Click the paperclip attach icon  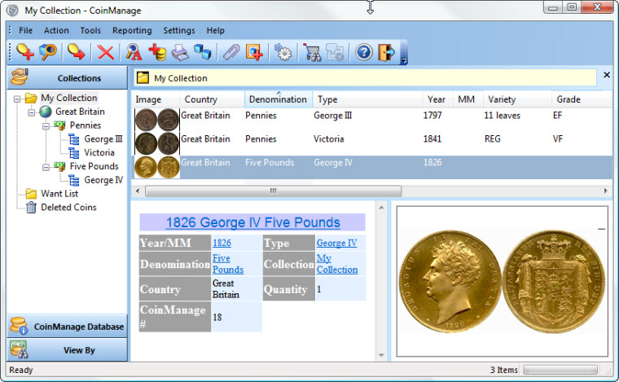click(x=231, y=52)
